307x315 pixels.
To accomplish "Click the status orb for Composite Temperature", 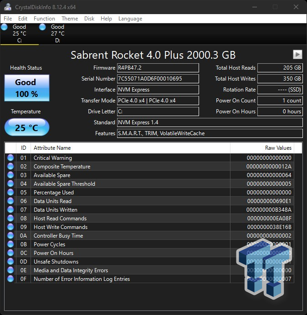I will 10,167.
